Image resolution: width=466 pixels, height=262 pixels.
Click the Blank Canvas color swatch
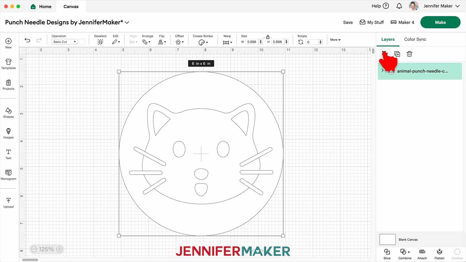(x=388, y=239)
